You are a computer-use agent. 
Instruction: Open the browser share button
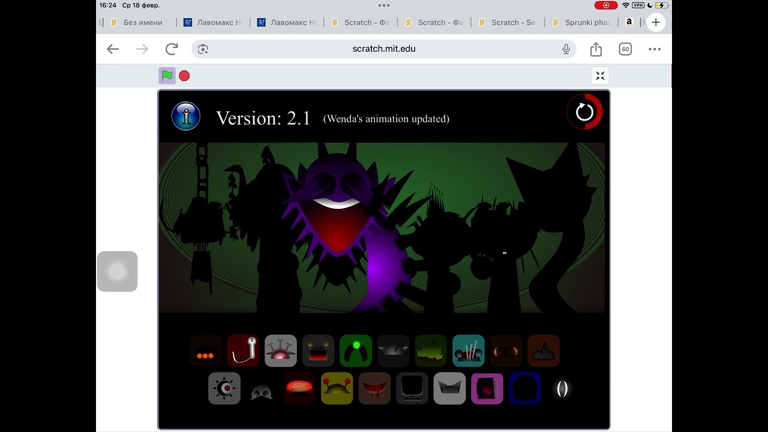pos(596,49)
